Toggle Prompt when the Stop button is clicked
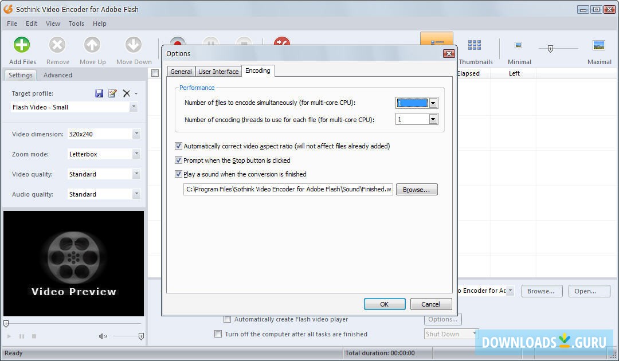Screen dimensions: 619x361 point(178,160)
